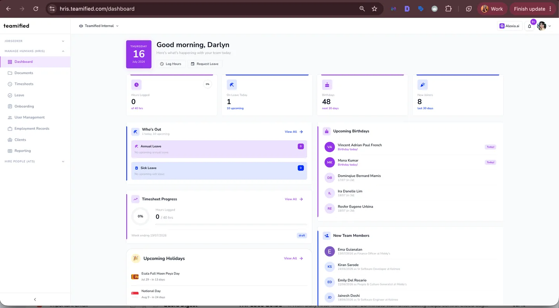Collapse the sidebar with the left chevron
The width and height of the screenshot is (559, 308).
(x=35, y=299)
